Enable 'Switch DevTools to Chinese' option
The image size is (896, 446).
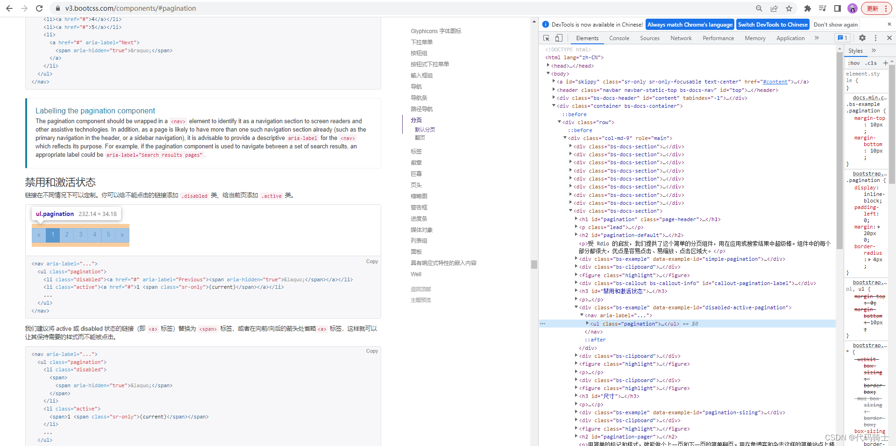(772, 24)
